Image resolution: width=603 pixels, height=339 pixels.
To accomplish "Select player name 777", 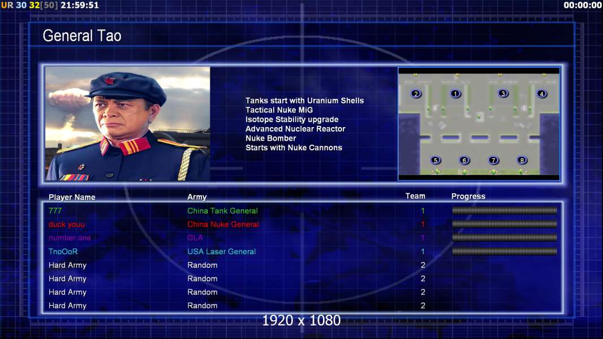I will [x=55, y=211].
